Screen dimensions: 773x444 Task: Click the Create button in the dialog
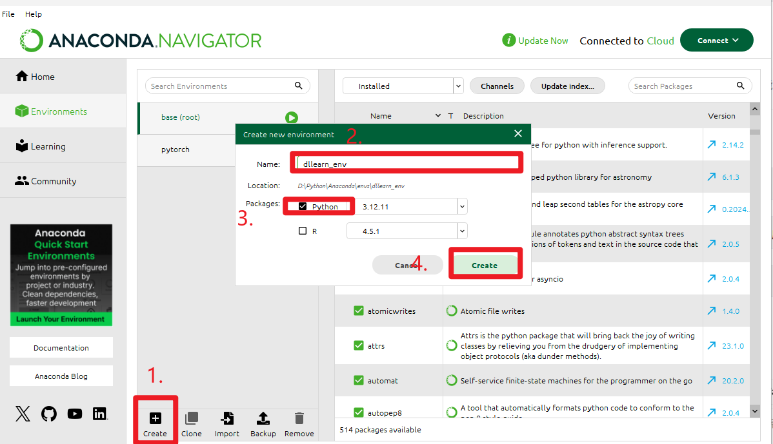(x=485, y=265)
